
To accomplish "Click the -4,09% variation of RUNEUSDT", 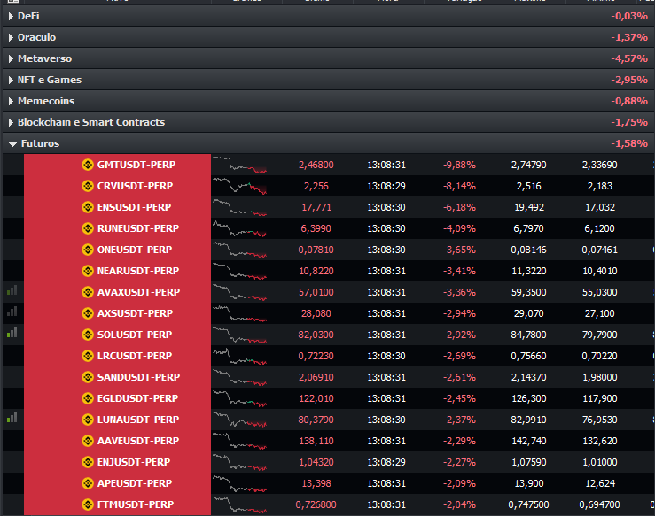I will pos(459,228).
